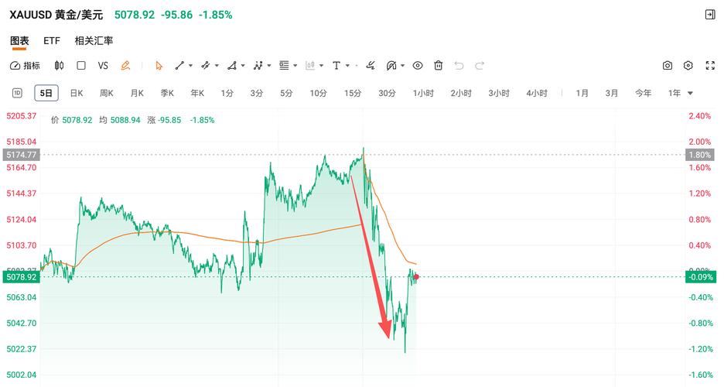Open chart settings hexagon icon
The image size is (724, 387).
pos(688,66)
